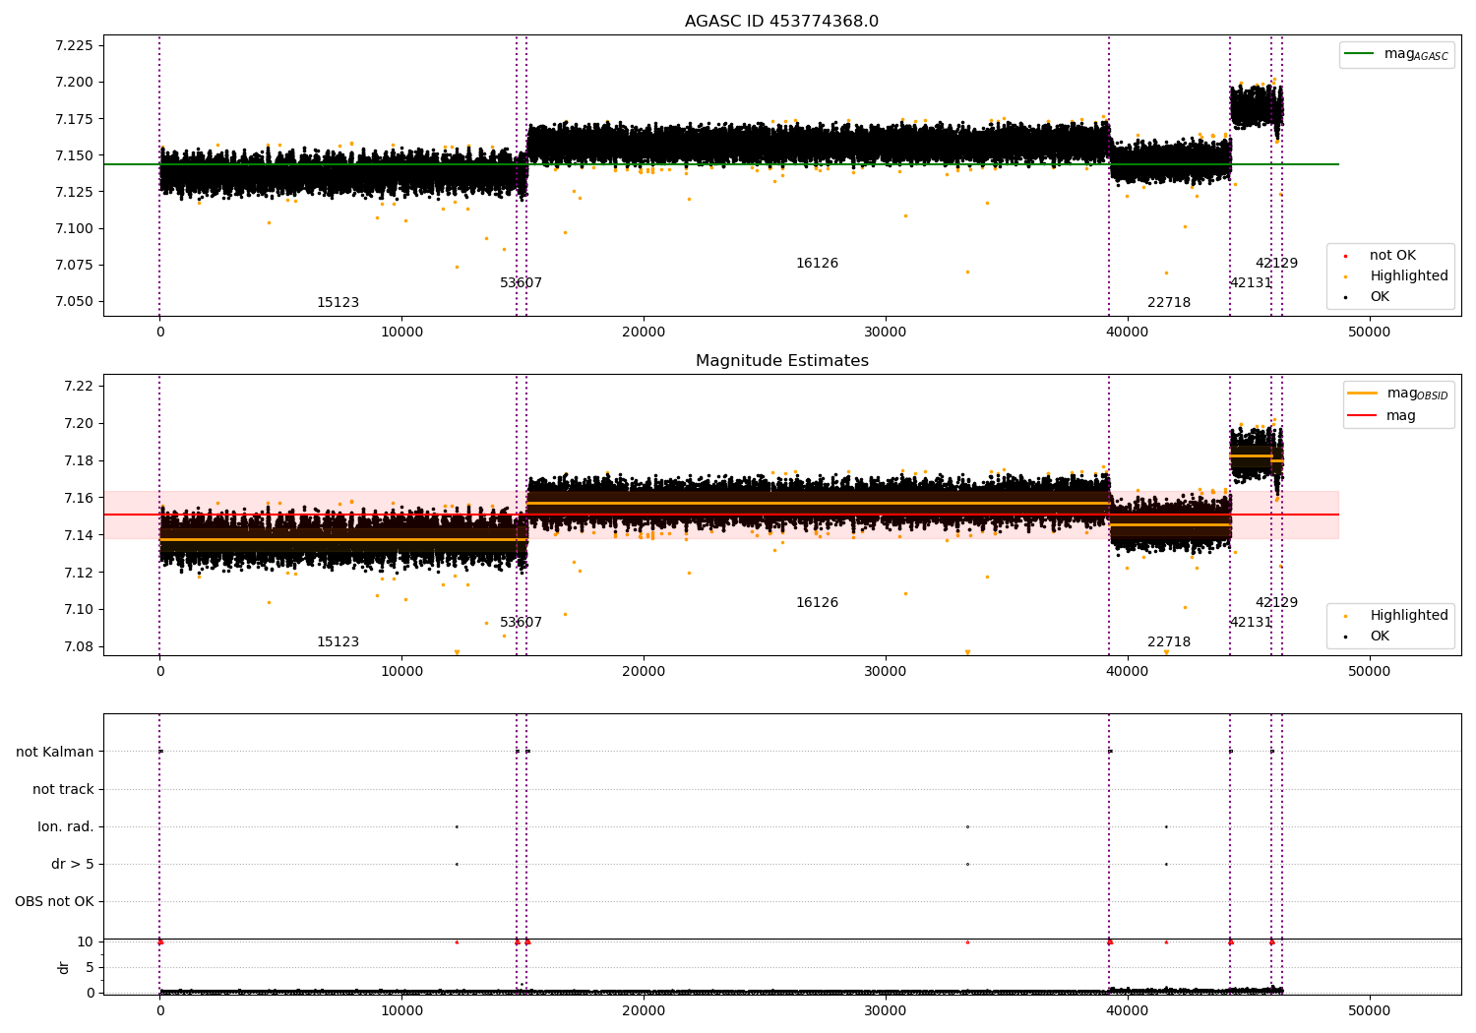Click the 7.225 y-axis tick label

74,45
